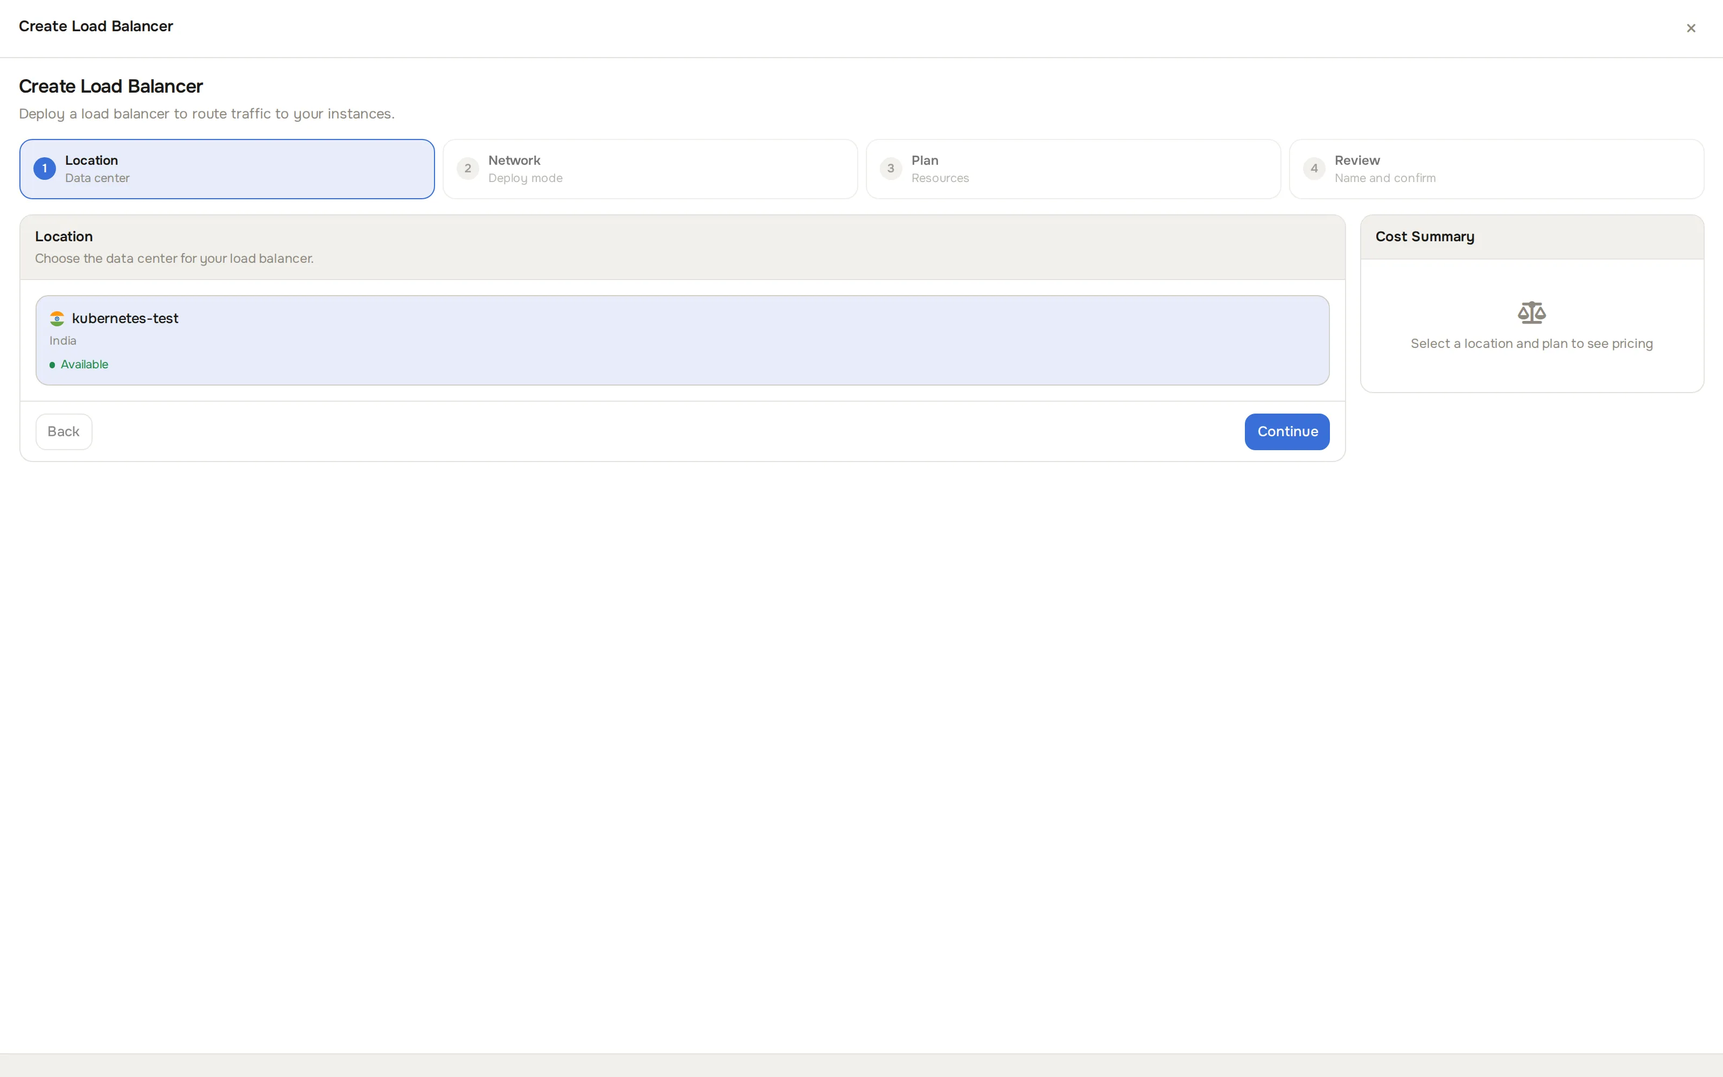
Task: Click the 'Deploy a load balancer' subtitle
Action: click(x=206, y=114)
